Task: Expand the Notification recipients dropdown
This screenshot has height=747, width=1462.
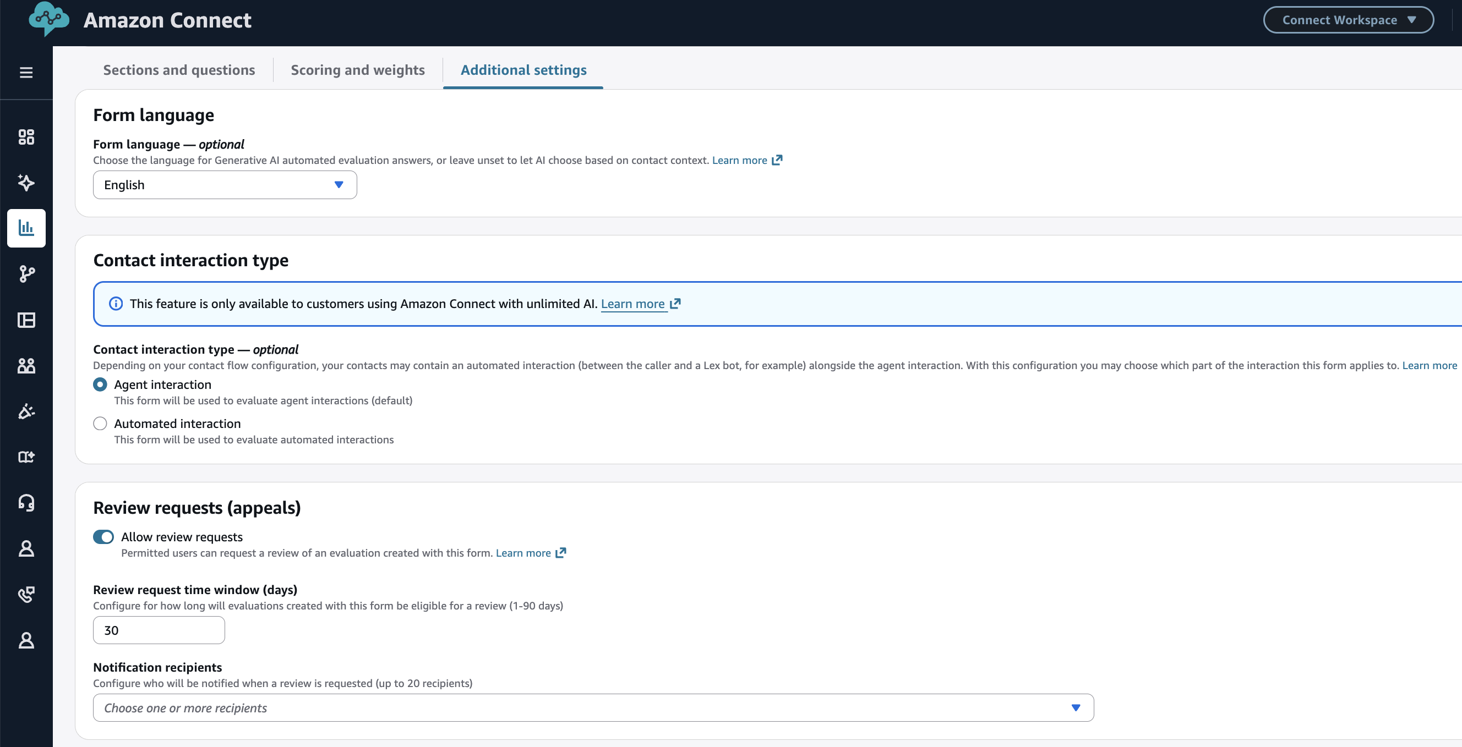Action: point(592,707)
